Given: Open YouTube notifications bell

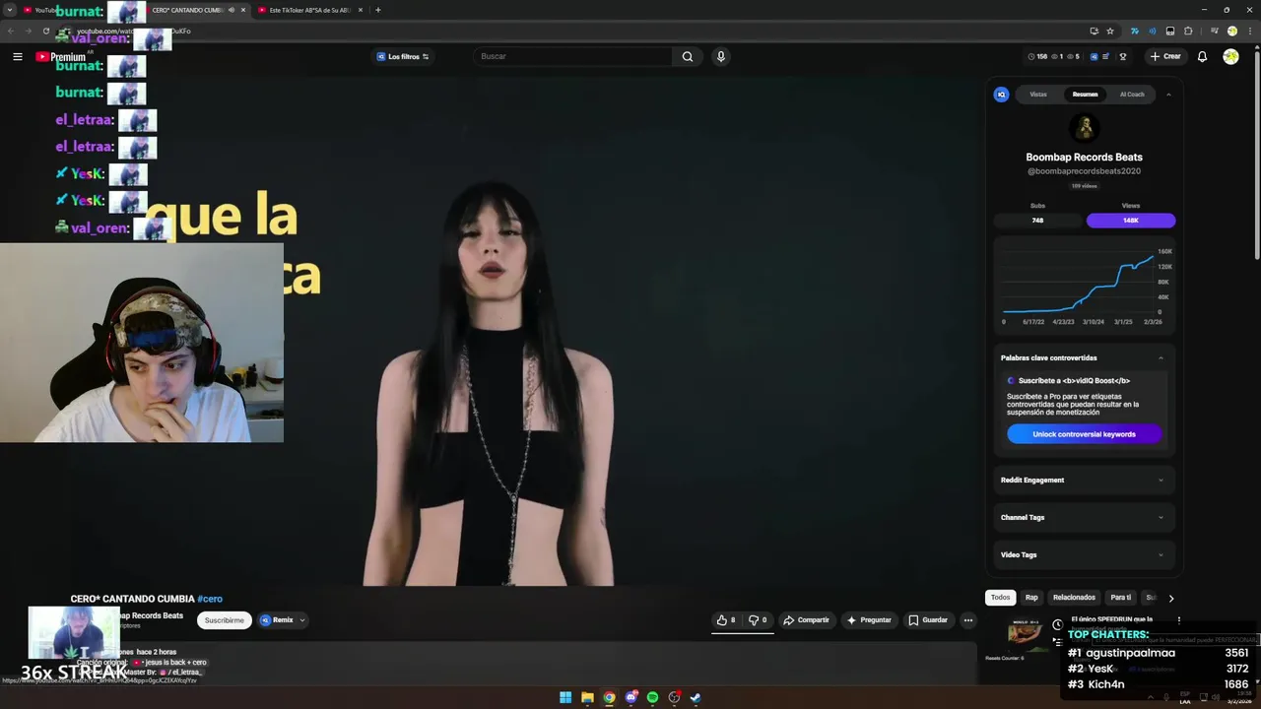Looking at the screenshot, I should (1202, 56).
